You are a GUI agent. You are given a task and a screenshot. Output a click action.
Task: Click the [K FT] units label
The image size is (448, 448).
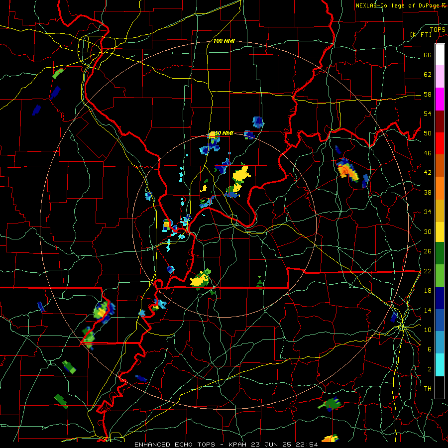point(421,35)
